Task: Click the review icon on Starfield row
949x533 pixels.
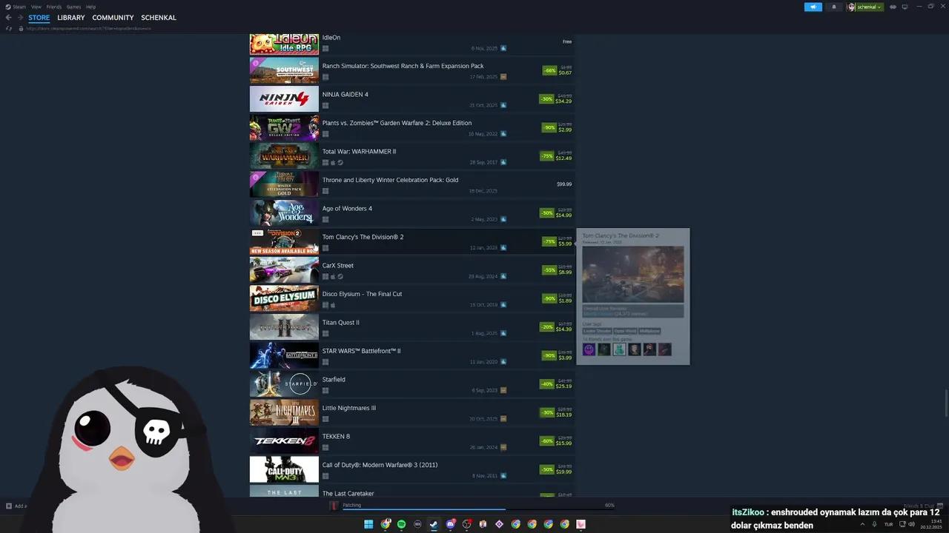Action: click(x=503, y=390)
